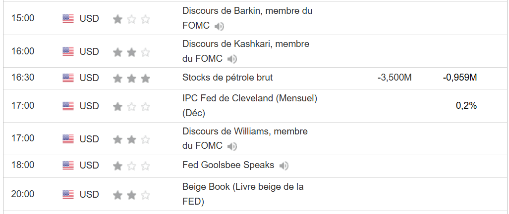Open Fed Goolsbee Speaks event

tap(228, 165)
